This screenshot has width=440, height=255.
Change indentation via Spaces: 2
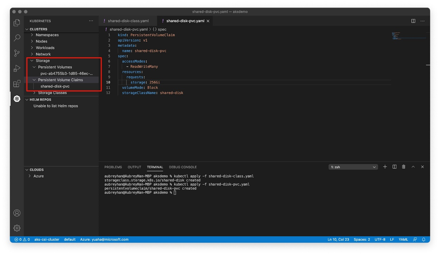coord(362,240)
